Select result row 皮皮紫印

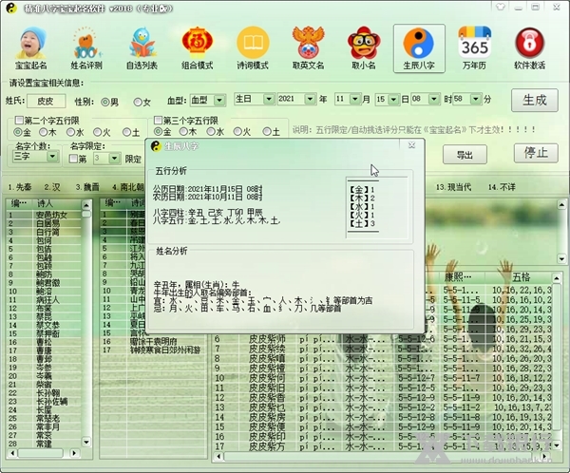[x=382, y=436]
